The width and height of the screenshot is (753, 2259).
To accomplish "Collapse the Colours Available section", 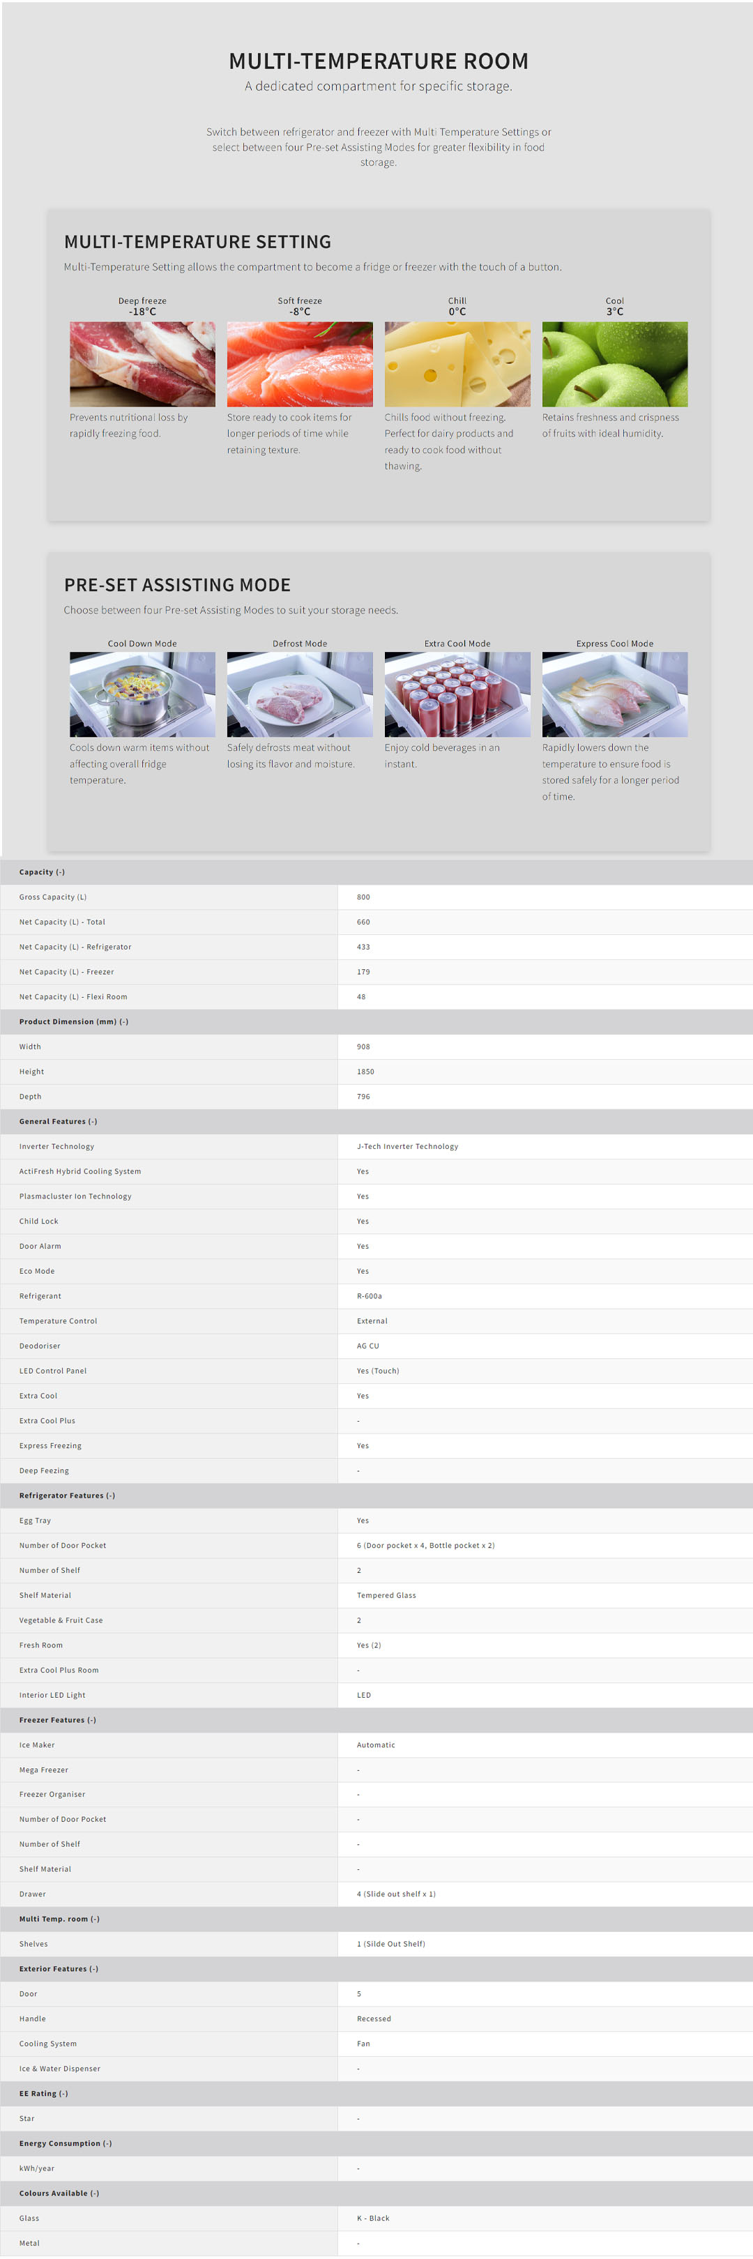I will pyautogui.click(x=59, y=2194).
